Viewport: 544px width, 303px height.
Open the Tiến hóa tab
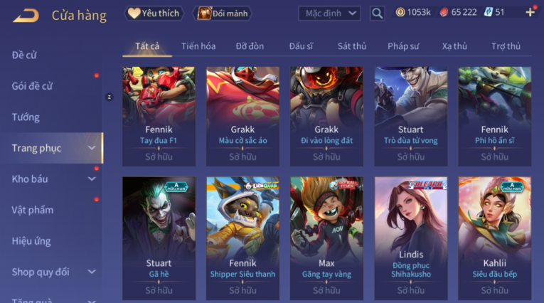(x=198, y=46)
